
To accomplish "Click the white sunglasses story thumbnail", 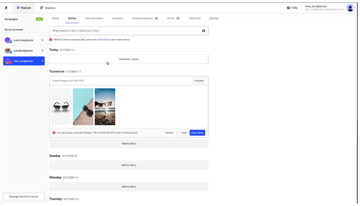I will click(61, 107).
